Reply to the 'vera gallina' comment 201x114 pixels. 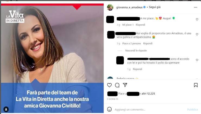[148, 43]
